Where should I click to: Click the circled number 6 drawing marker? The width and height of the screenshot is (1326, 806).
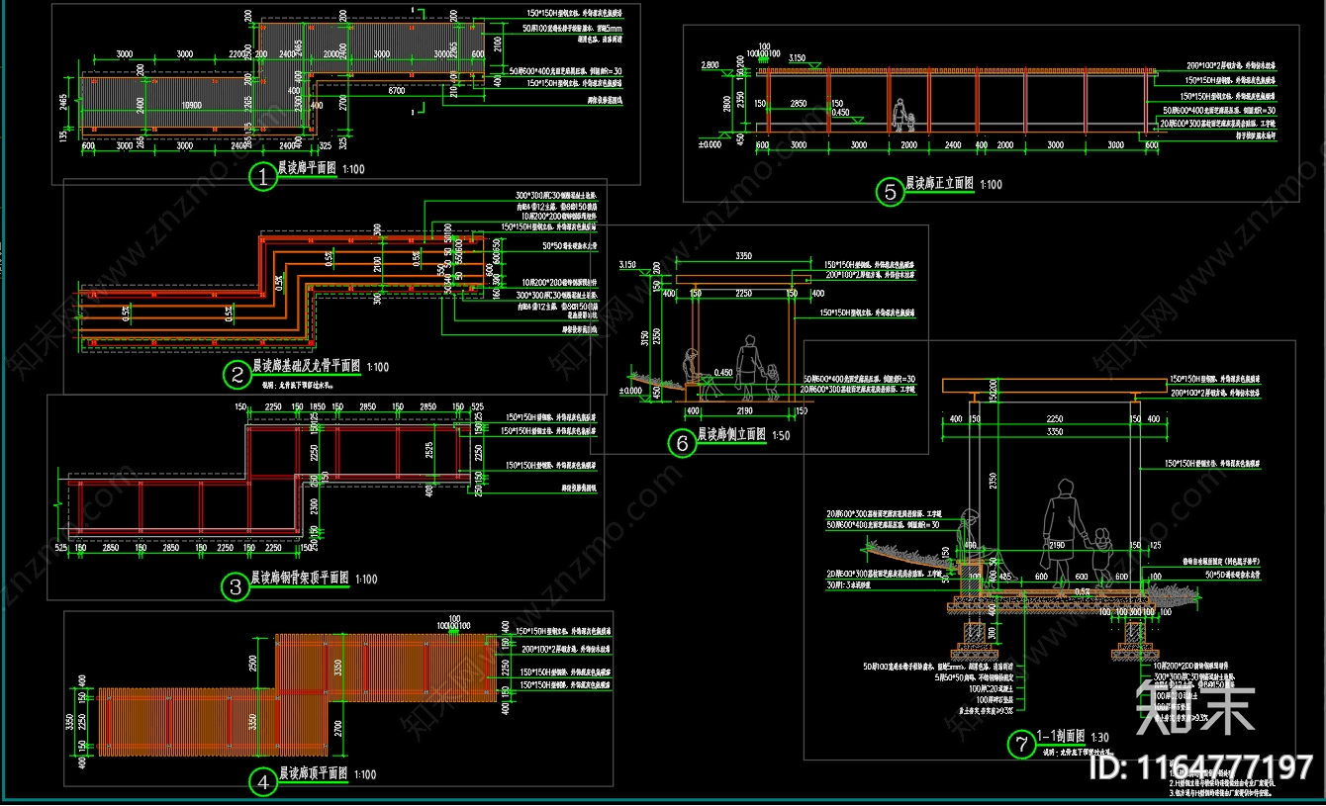[683, 443]
